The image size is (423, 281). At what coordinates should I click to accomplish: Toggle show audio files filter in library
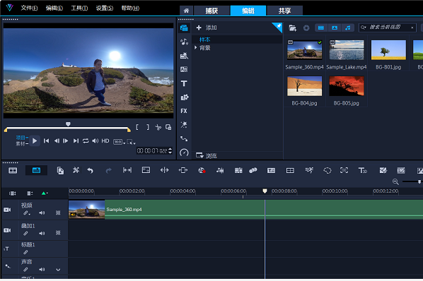click(348, 28)
